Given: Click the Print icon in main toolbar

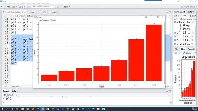Looking at the screenshot, I should [x=28, y=7].
